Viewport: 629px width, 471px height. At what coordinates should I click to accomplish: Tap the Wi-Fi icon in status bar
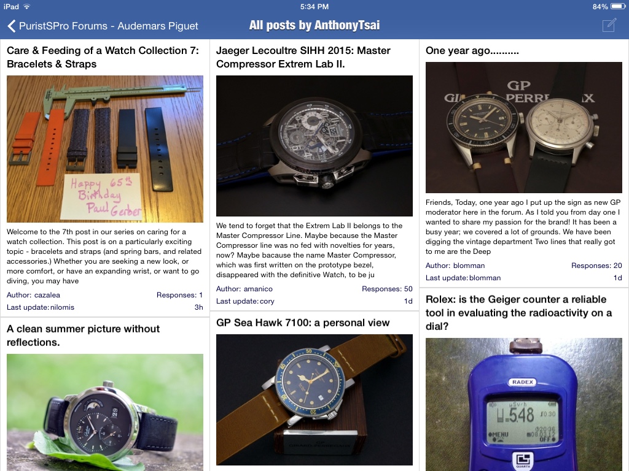click(x=27, y=6)
